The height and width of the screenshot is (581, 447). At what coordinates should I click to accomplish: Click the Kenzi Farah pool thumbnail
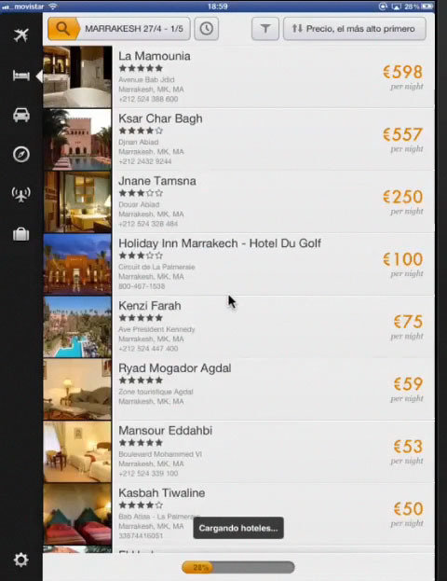[x=77, y=326]
